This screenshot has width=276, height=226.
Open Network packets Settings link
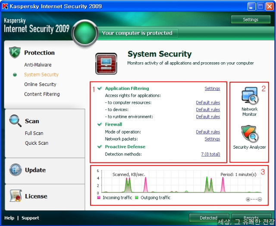tap(212, 139)
